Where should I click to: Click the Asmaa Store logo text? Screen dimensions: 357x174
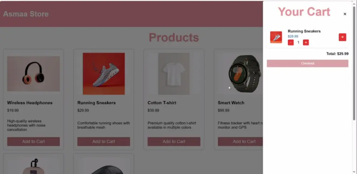click(x=26, y=14)
